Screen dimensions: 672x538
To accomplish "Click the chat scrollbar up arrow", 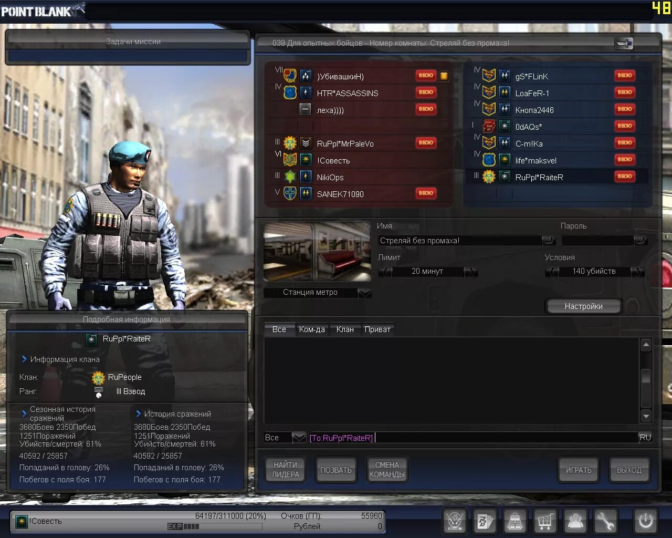I will coord(646,345).
